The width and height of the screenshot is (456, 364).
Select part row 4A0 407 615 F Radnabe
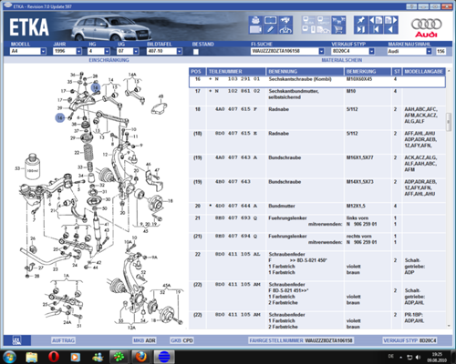(x=317, y=117)
